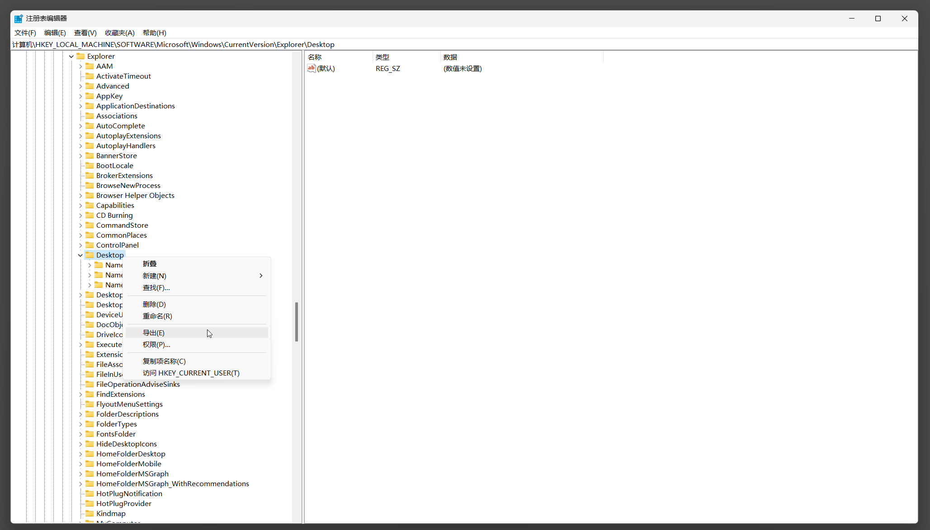930x530 pixels.
Task: Select the HomeFolderDesktop key
Action: point(131,454)
